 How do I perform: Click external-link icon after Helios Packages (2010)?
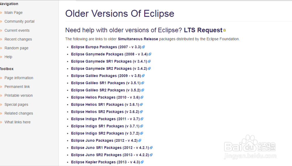tap(142, 97)
